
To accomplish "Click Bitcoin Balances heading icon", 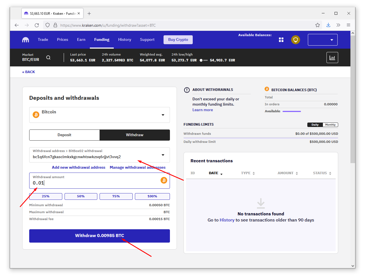I will point(267,89).
